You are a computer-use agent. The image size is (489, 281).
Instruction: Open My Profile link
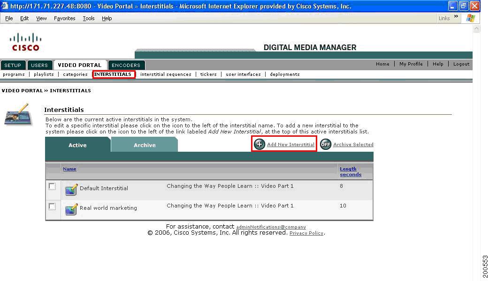point(411,64)
